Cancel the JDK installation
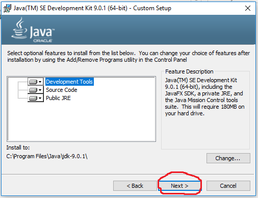This screenshot has width=258, height=198. coord(228,186)
